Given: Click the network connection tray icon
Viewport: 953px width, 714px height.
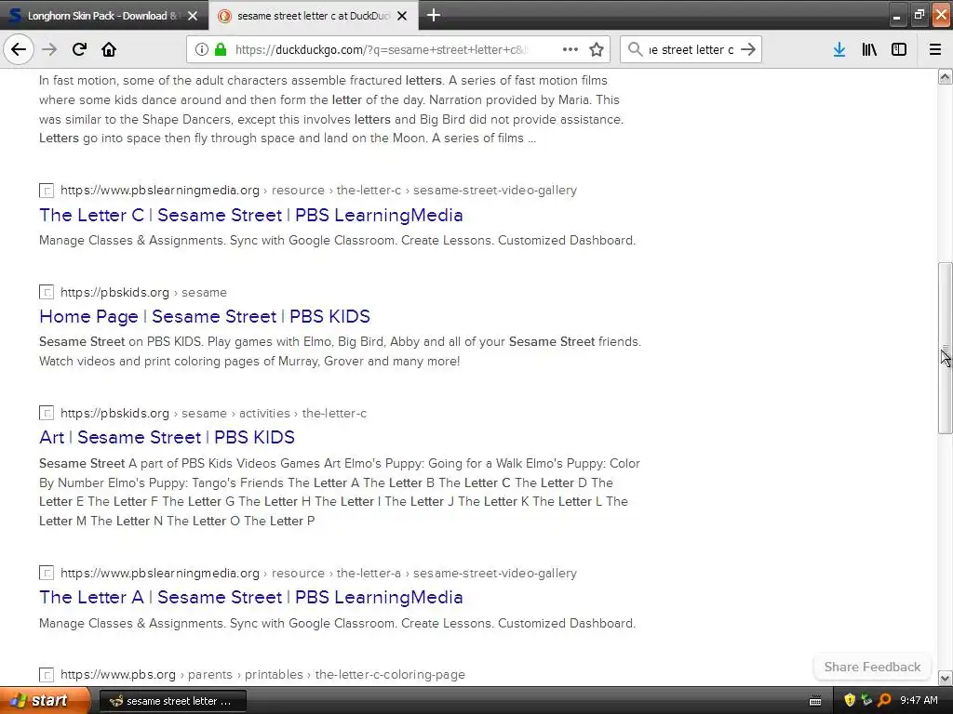Looking at the screenshot, I should (866, 701).
